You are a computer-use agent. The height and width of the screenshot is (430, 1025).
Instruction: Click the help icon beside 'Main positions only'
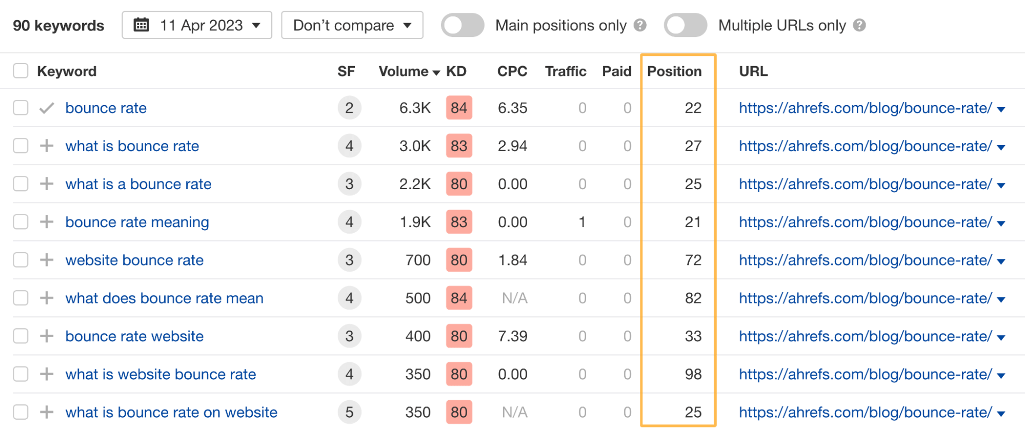tap(639, 25)
